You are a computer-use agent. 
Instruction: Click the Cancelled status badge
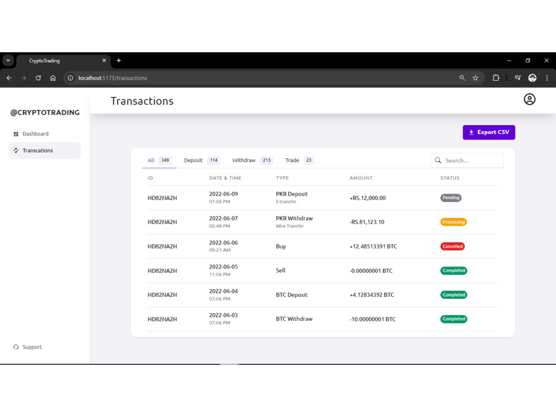(x=453, y=246)
